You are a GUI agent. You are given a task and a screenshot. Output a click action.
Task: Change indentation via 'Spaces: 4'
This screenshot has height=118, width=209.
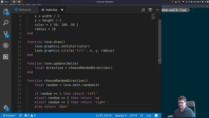(121, 115)
